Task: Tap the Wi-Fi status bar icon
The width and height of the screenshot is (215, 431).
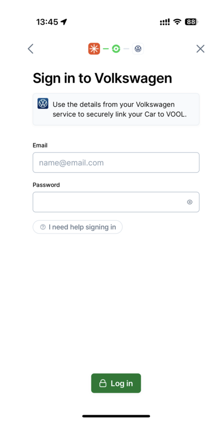Action: click(178, 22)
